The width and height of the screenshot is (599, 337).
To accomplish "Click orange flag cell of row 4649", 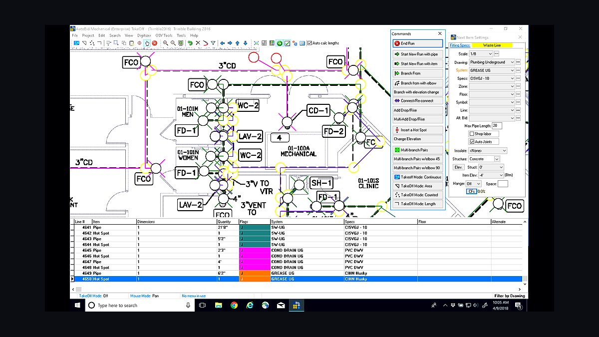I will pos(255,273).
